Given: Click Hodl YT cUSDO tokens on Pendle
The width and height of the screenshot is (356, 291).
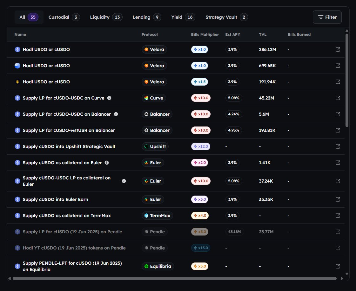Looking at the screenshot, I should pos(74,248).
